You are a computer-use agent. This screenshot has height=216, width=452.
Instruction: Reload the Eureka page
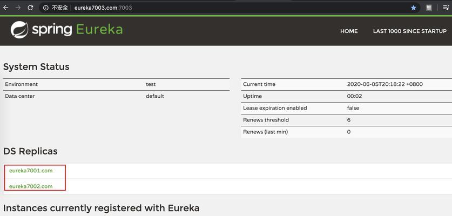tap(30, 8)
